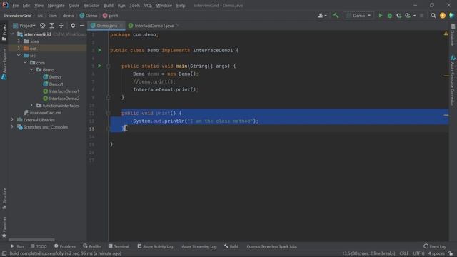Run the Demo configuration with green play button
457x257 pixels.
point(380,16)
